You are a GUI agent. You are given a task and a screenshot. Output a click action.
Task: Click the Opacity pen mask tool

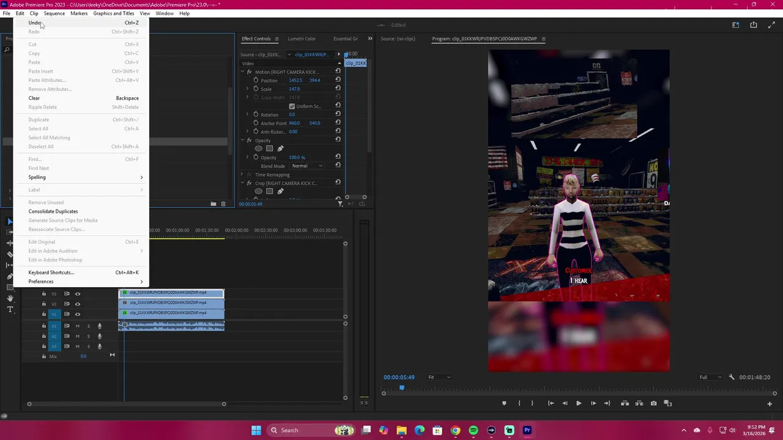click(280, 148)
